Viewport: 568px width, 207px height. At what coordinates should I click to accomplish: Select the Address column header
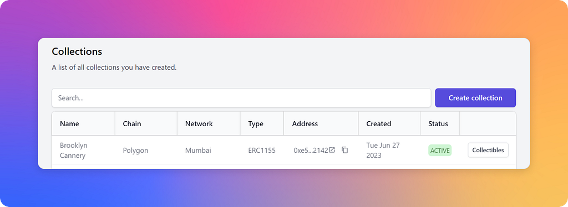[x=305, y=123]
